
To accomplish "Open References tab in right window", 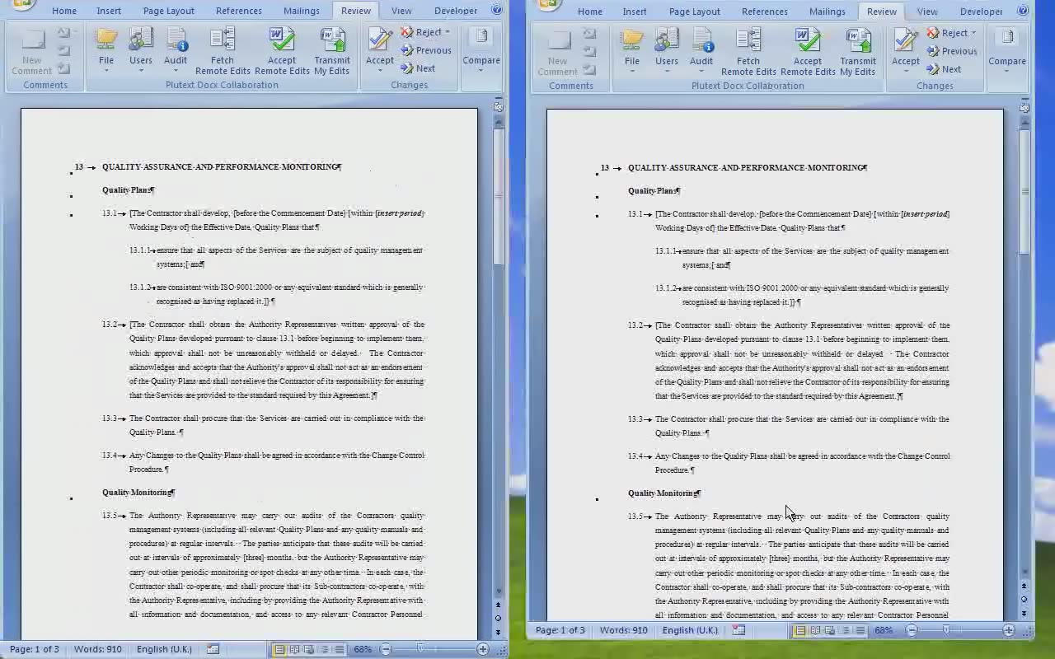I will (765, 12).
